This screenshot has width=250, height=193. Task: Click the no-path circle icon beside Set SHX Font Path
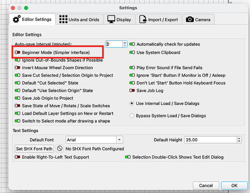[x=60, y=149]
